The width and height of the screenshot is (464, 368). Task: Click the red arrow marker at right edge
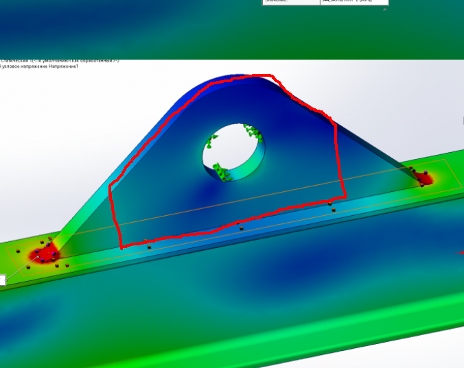(461, 252)
